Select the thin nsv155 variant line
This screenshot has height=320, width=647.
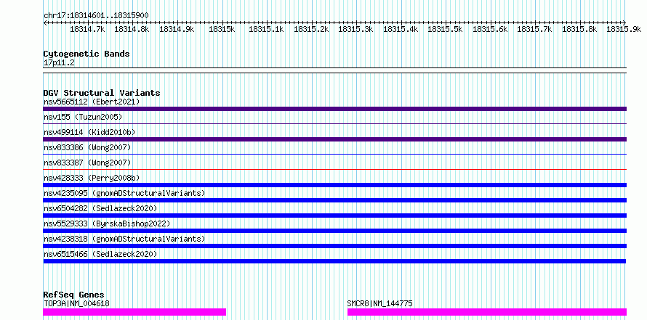334,123
